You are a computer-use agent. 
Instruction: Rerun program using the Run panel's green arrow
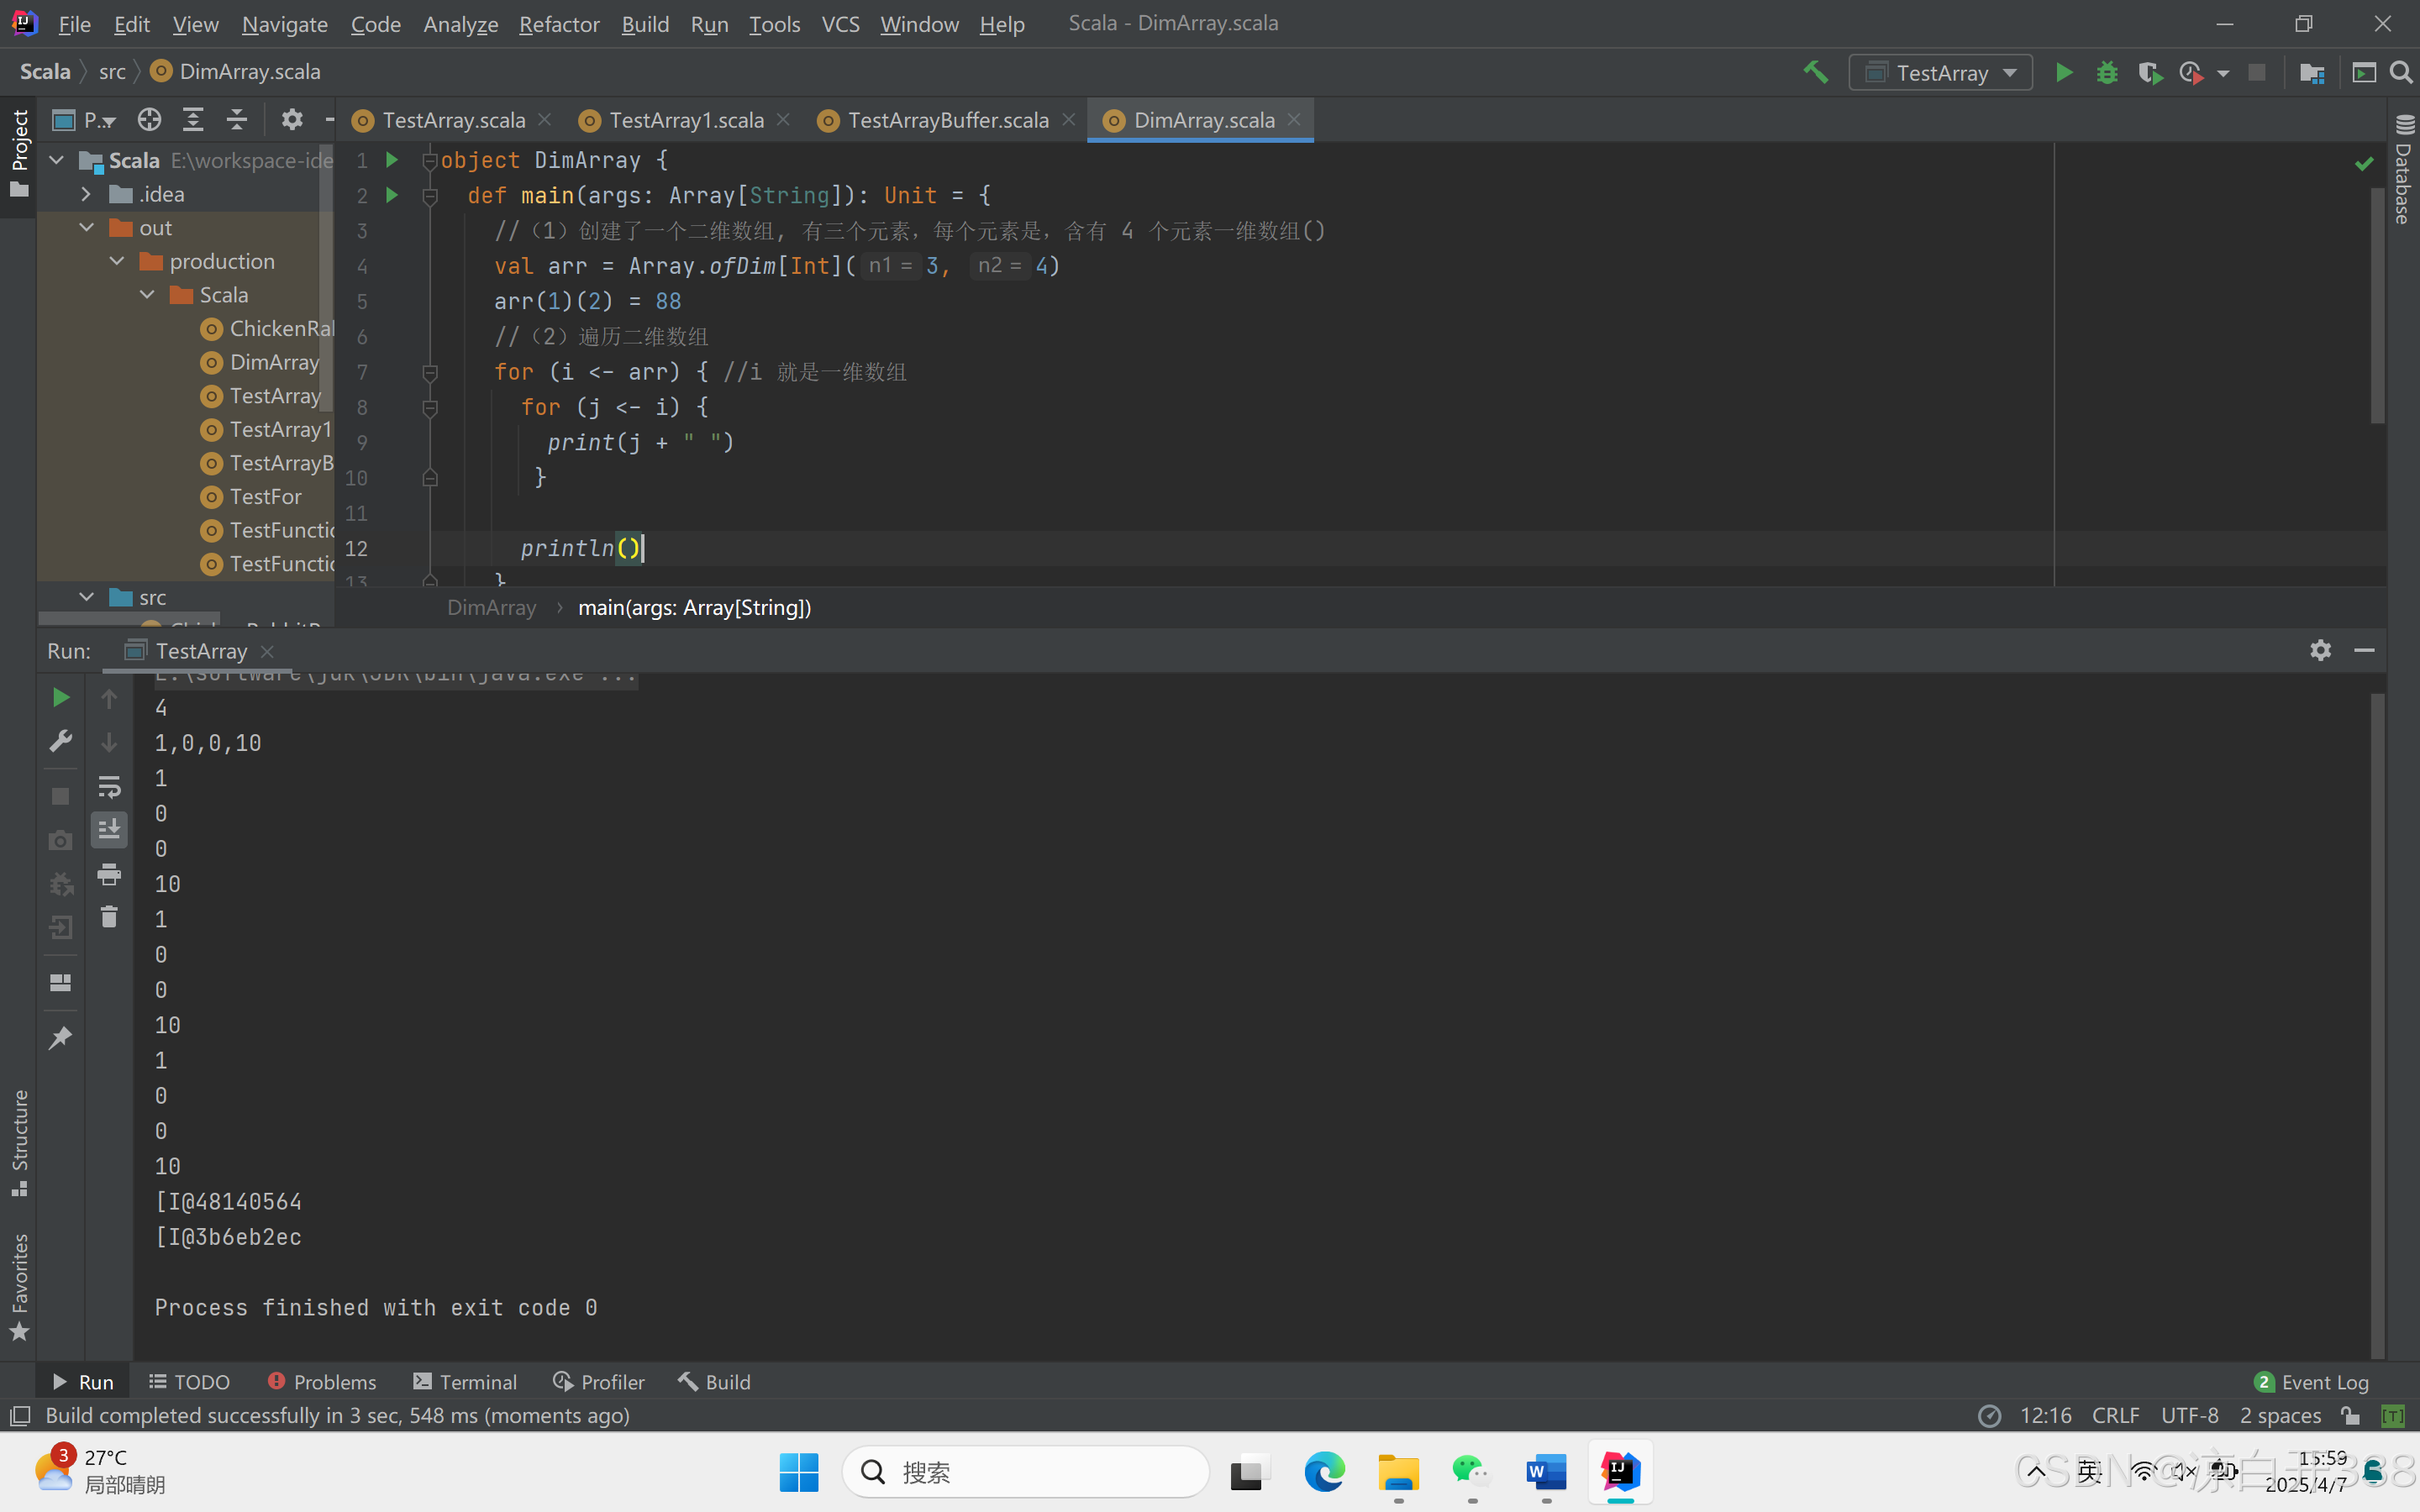(x=60, y=697)
